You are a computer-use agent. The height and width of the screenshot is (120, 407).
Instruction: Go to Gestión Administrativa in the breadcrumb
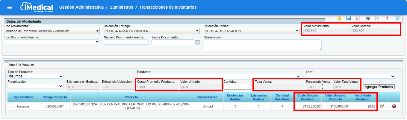coord(81,7)
